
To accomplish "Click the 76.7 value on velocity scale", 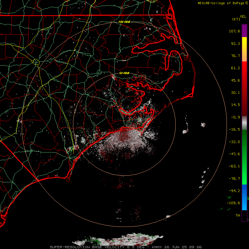I will (235, 56).
